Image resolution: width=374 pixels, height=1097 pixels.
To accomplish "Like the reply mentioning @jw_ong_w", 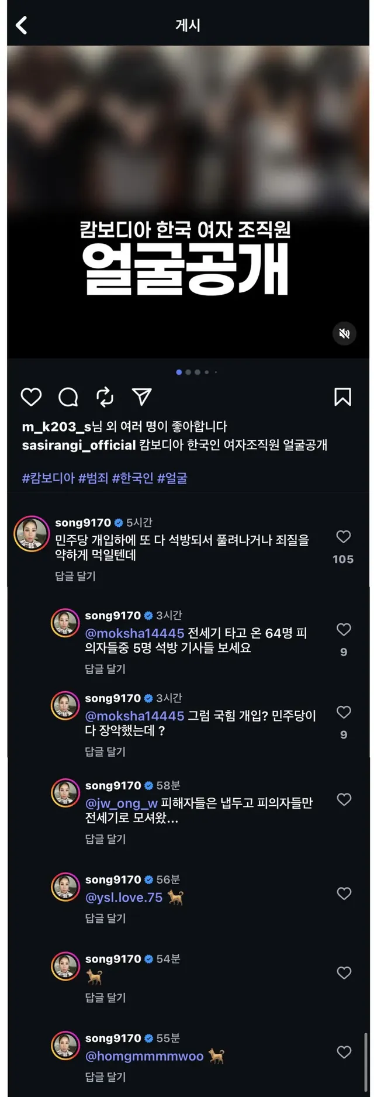I will pyautogui.click(x=344, y=799).
